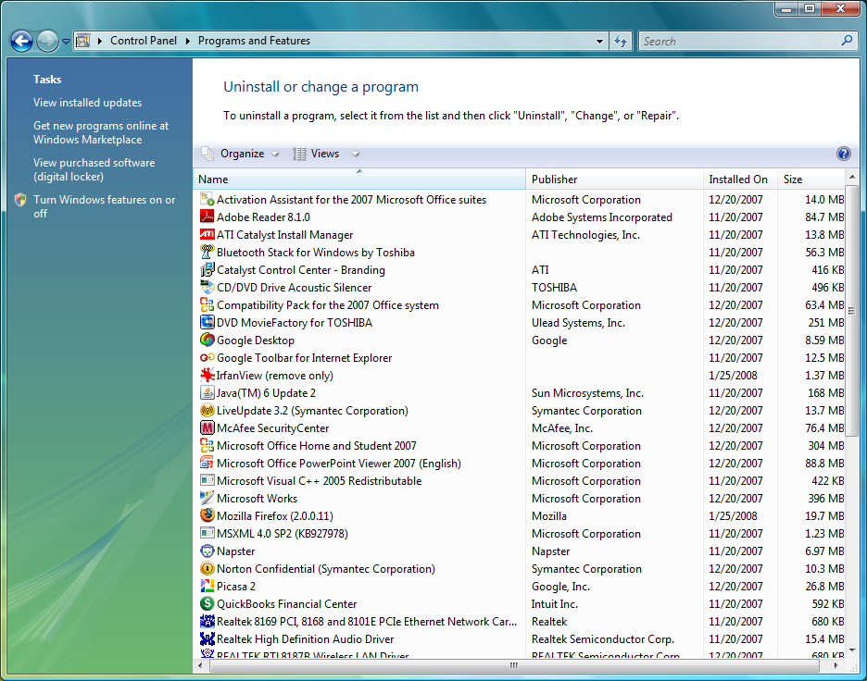This screenshot has height=681, width=867.
Task: Sort by the Size column header
Action: click(x=810, y=180)
